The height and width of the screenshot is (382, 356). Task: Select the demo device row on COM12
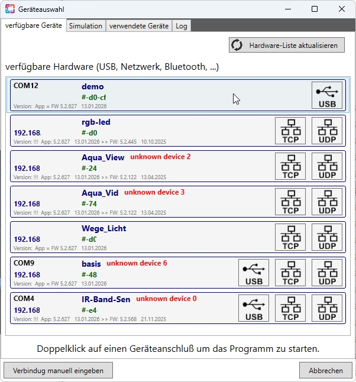point(177,95)
